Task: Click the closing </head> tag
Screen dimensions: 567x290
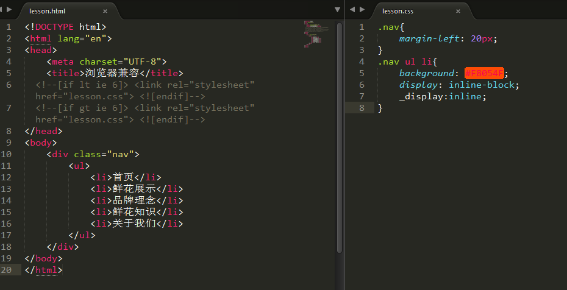Action: click(43, 131)
